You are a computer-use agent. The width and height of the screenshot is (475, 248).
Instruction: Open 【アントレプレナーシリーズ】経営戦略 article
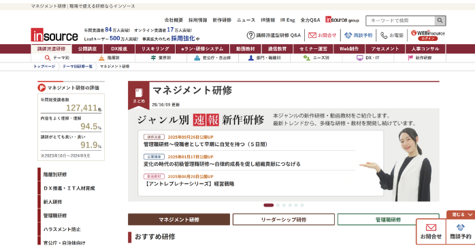click(x=189, y=184)
